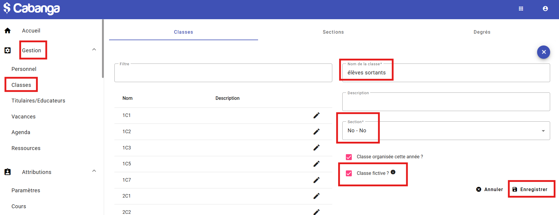The height and width of the screenshot is (215, 559).
Task: Open the Section dropdown showing No - No
Action: [x=446, y=131]
